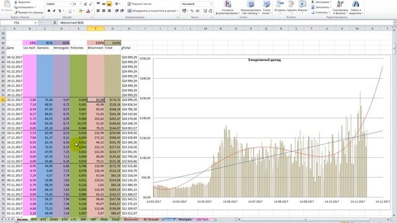
Task: Open the font size dropdown
Action: click(81, 4)
